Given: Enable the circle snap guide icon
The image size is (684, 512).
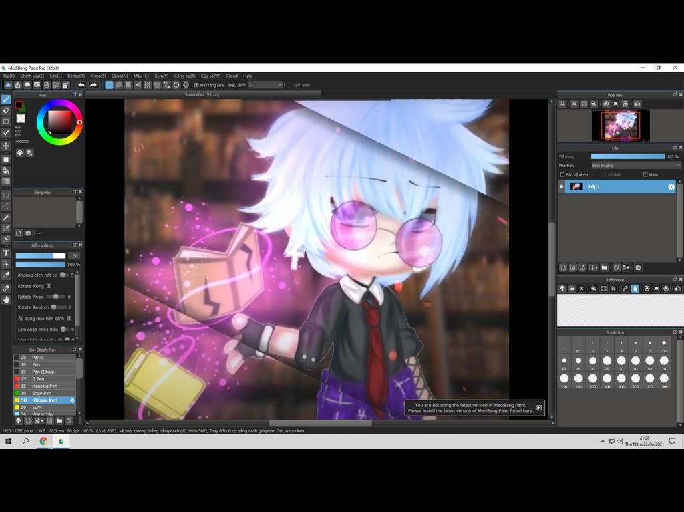Looking at the screenshot, I should (x=157, y=85).
